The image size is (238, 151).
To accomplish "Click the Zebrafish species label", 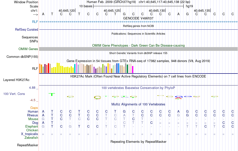I will [x=31, y=138].
